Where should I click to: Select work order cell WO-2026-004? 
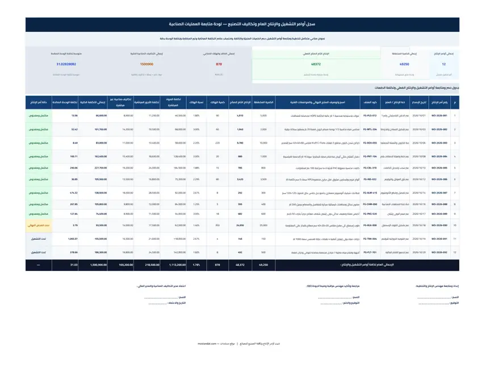[x=439, y=156]
